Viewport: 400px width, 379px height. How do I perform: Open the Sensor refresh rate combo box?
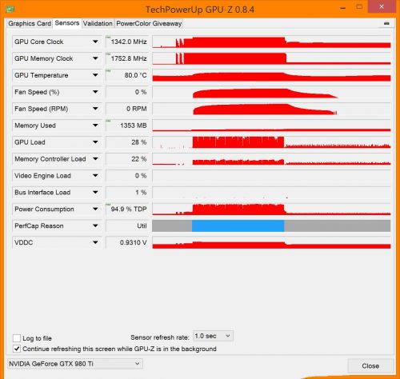coord(213,336)
